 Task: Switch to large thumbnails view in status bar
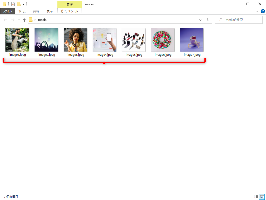(x=261, y=197)
